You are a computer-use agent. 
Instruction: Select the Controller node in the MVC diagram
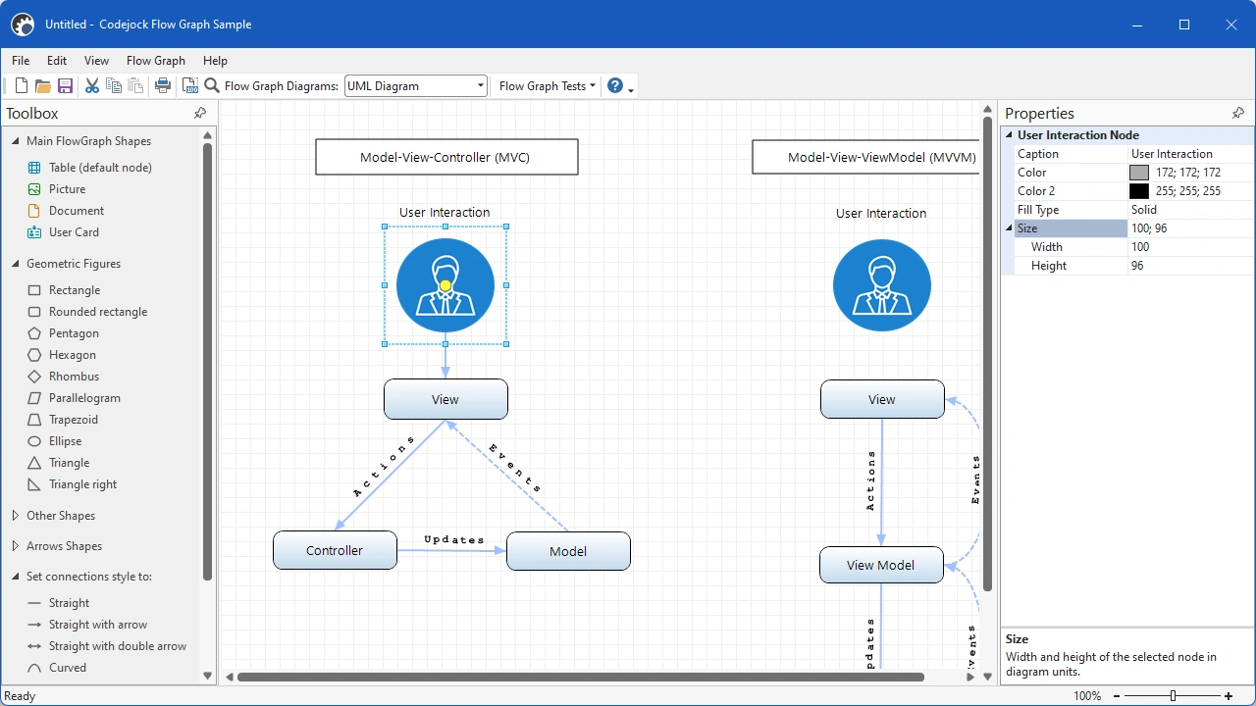point(335,551)
